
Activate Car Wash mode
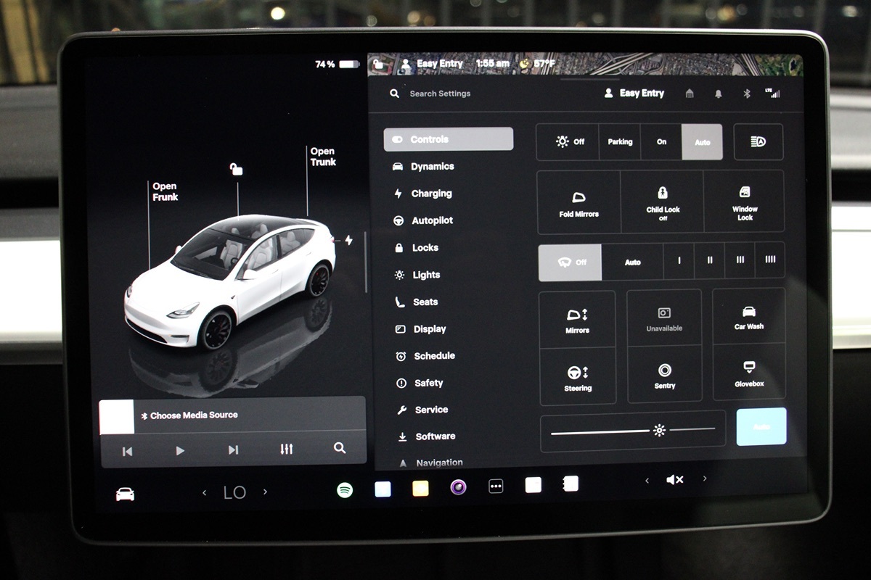[748, 317]
